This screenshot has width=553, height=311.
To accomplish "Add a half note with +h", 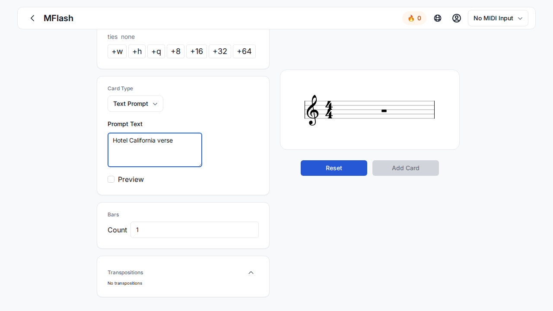I will (x=137, y=51).
